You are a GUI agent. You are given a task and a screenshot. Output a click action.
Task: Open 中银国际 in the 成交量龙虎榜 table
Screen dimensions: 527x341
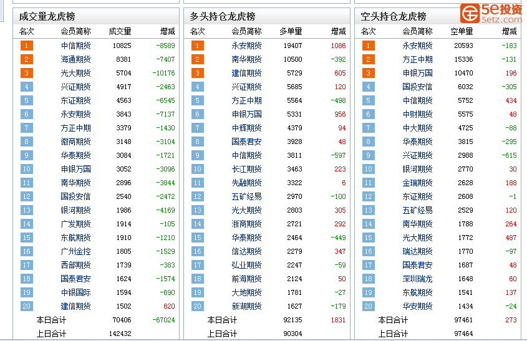tap(75, 292)
